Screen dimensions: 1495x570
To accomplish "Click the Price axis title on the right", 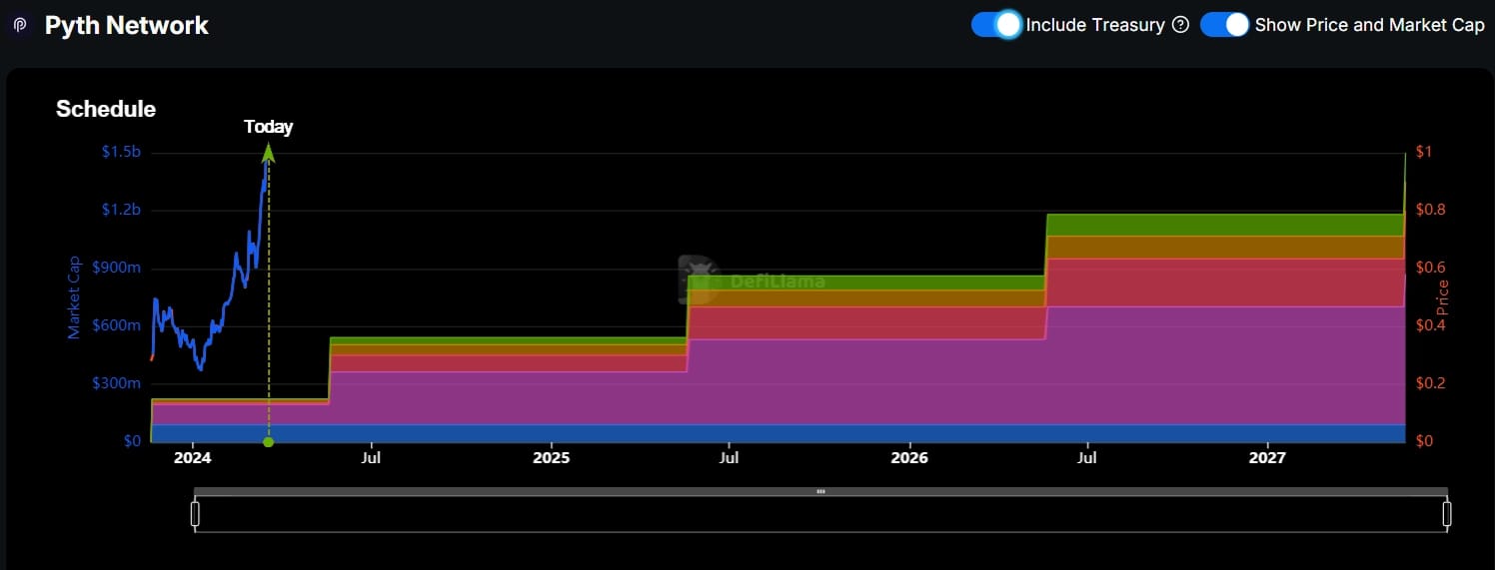I will click(x=1442, y=296).
